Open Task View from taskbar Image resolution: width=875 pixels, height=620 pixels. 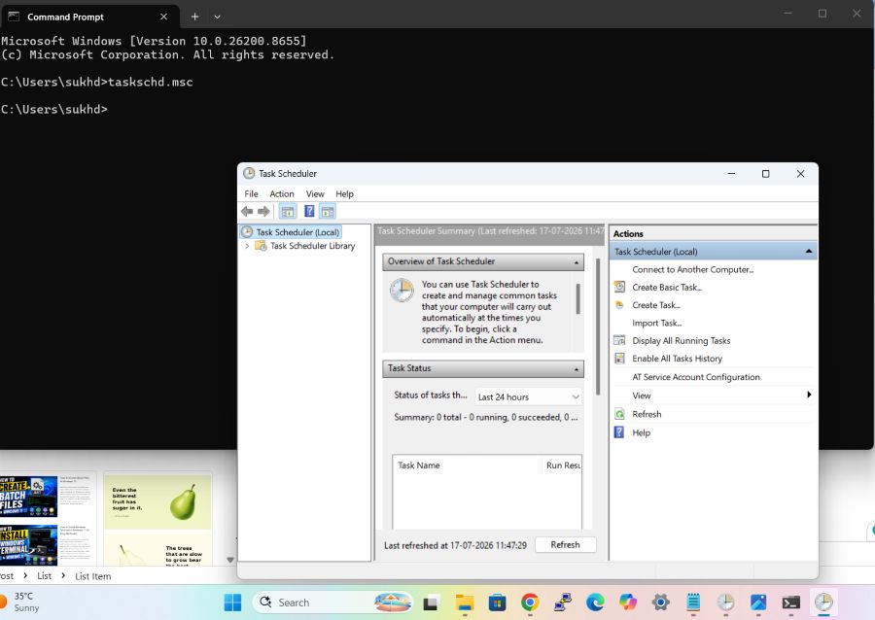[x=430, y=603]
